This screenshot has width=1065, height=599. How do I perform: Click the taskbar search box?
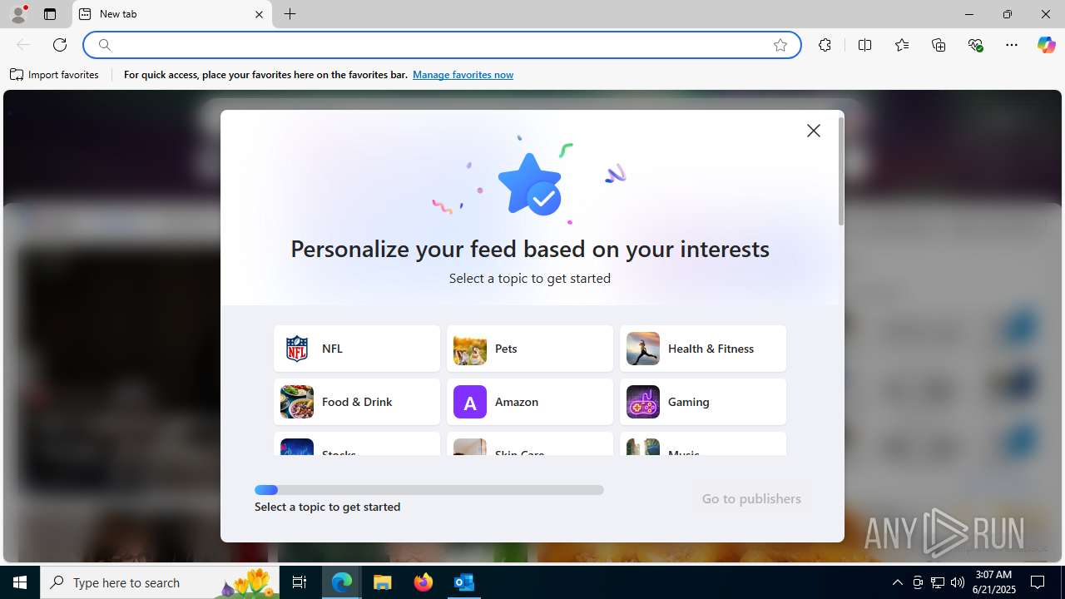(x=160, y=582)
